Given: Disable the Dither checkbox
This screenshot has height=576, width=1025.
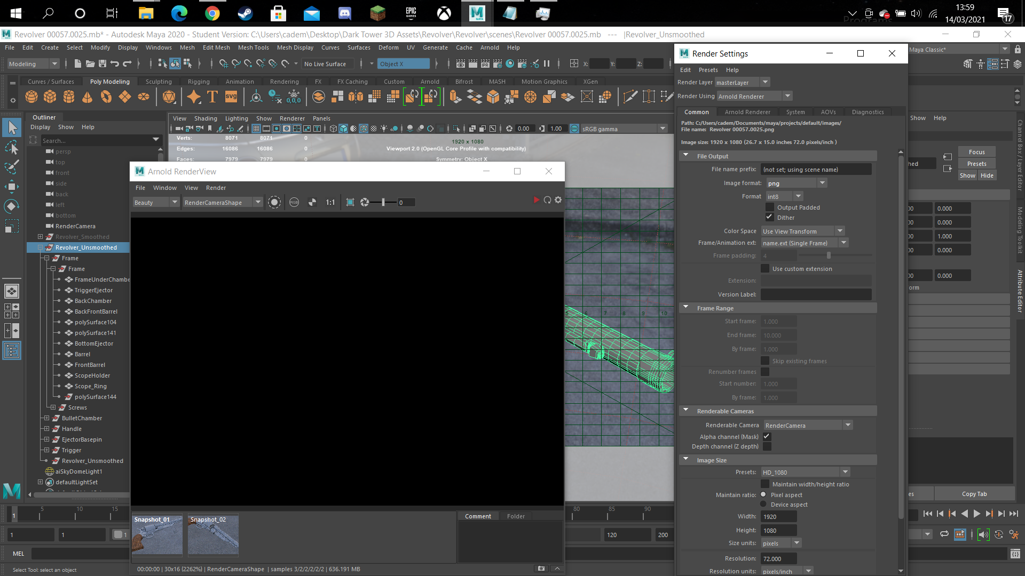Looking at the screenshot, I should tap(769, 217).
